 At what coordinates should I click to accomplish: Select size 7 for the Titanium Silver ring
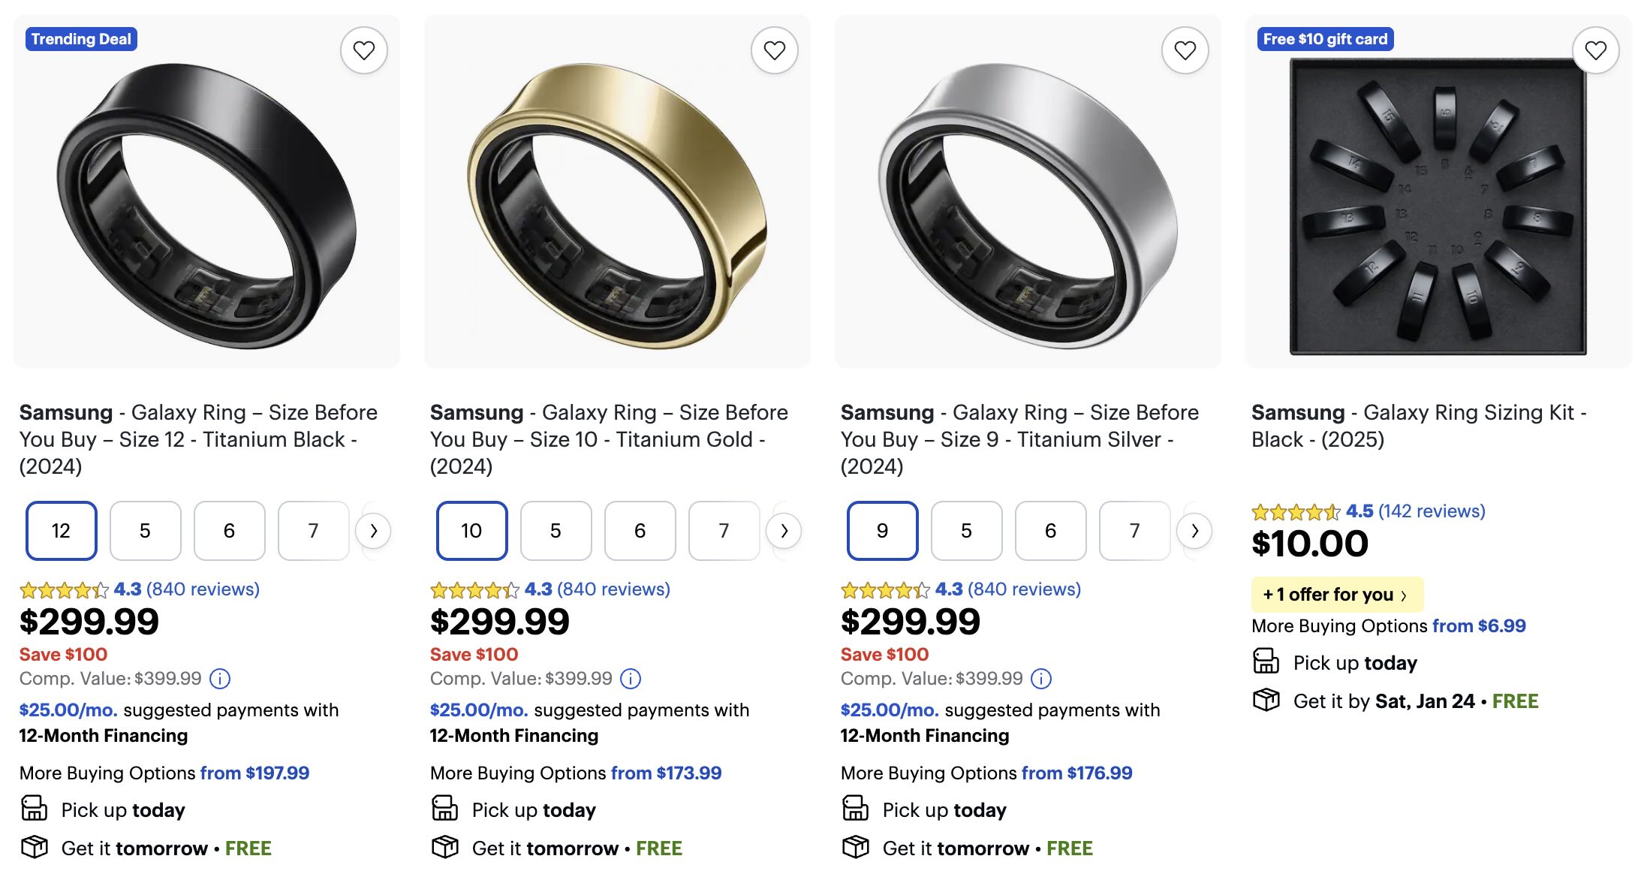(x=1134, y=531)
